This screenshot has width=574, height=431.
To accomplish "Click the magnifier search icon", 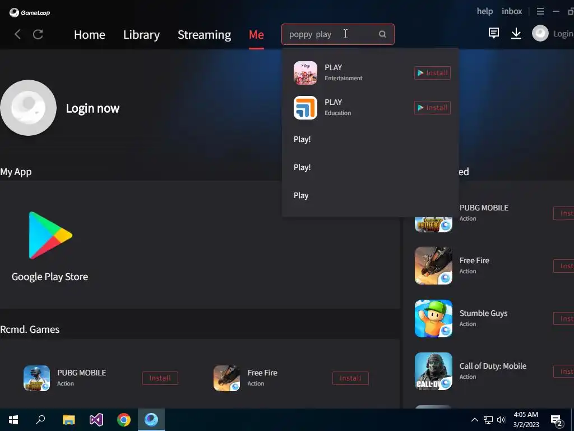I will (x=382, y=34).
